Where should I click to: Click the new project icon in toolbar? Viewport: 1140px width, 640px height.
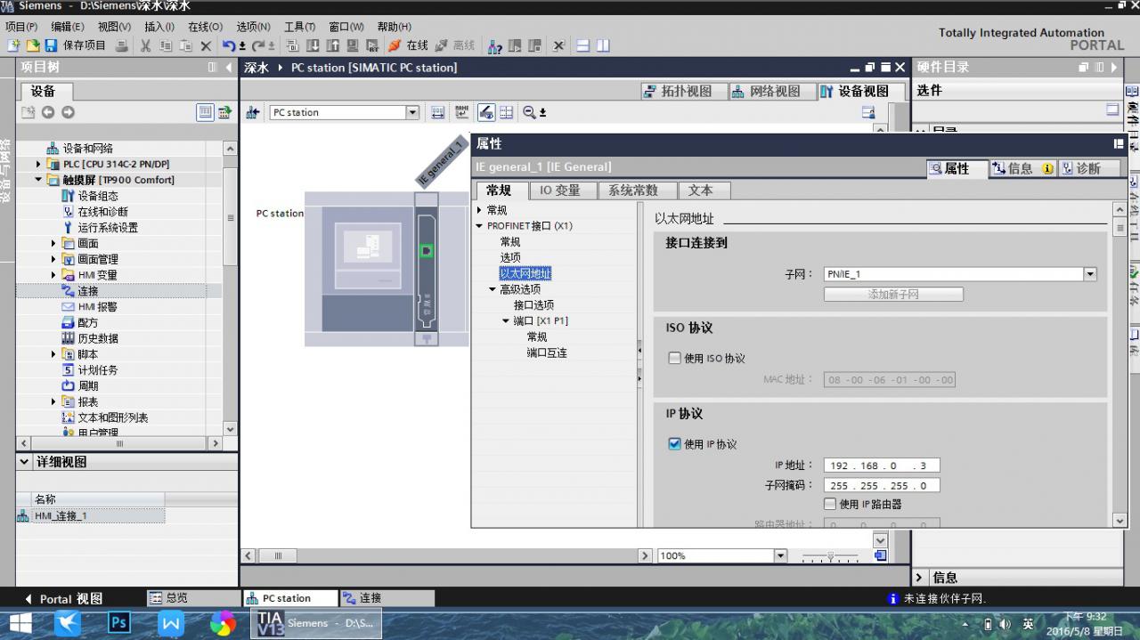pos(13,45)
